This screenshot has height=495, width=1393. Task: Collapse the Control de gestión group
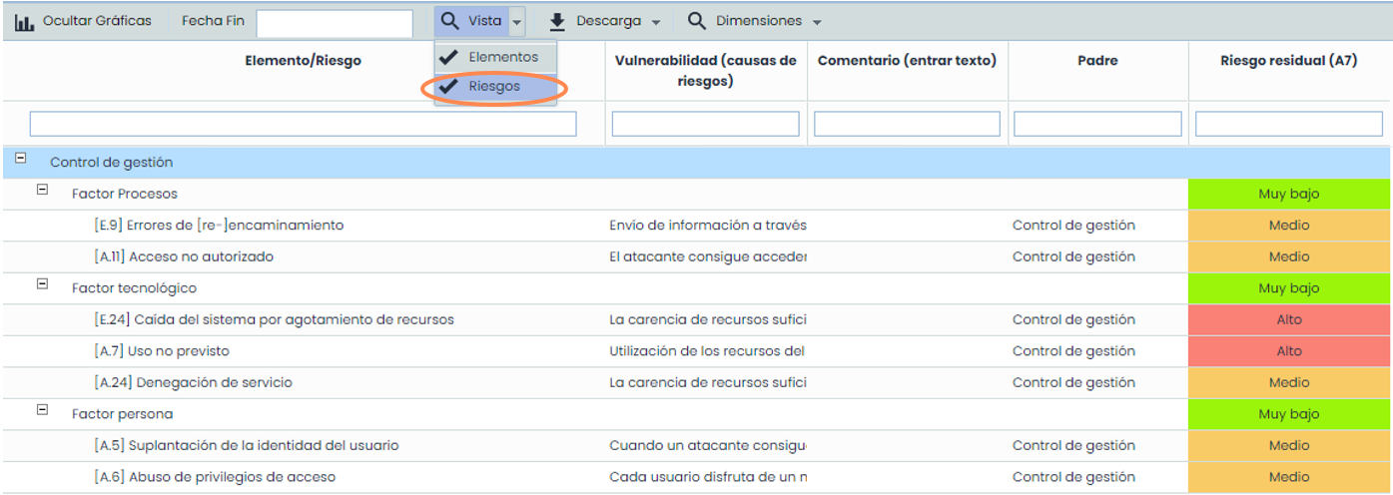[21, 160]
